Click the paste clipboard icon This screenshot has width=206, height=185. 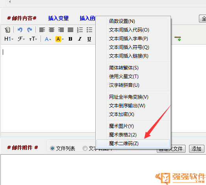pyautogui.click(x=7, y=30)
